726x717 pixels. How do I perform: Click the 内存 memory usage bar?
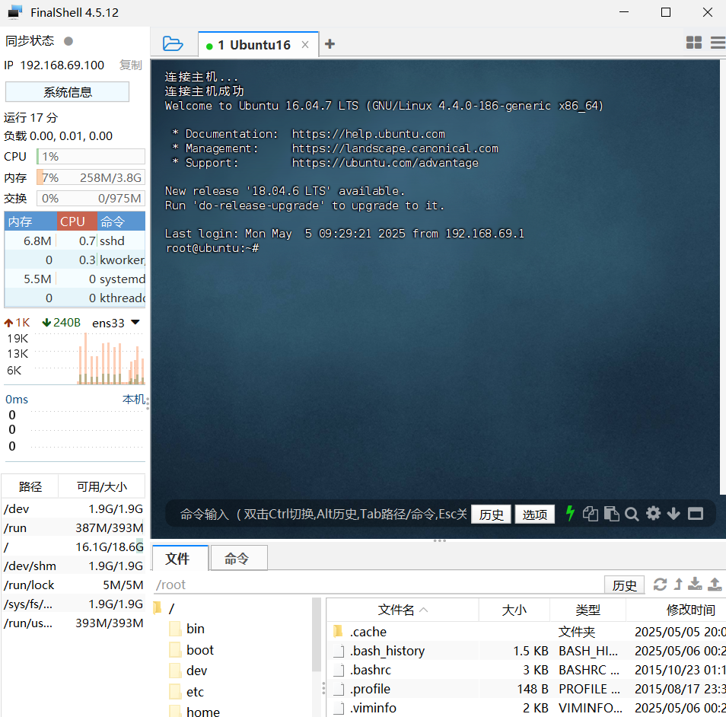(91, 177)
